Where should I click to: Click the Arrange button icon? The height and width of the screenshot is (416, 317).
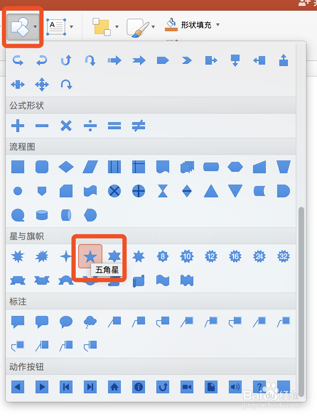pos(102,27)
